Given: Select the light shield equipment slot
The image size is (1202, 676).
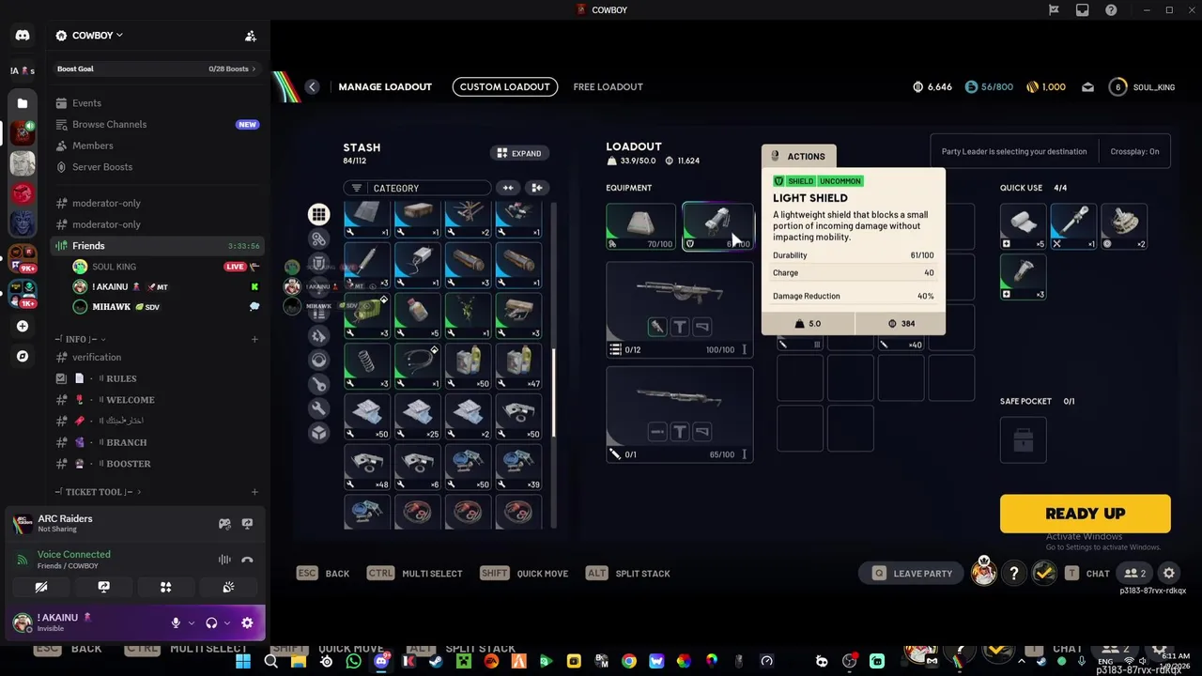Looking at the screenshot, I should coord(718,226).
